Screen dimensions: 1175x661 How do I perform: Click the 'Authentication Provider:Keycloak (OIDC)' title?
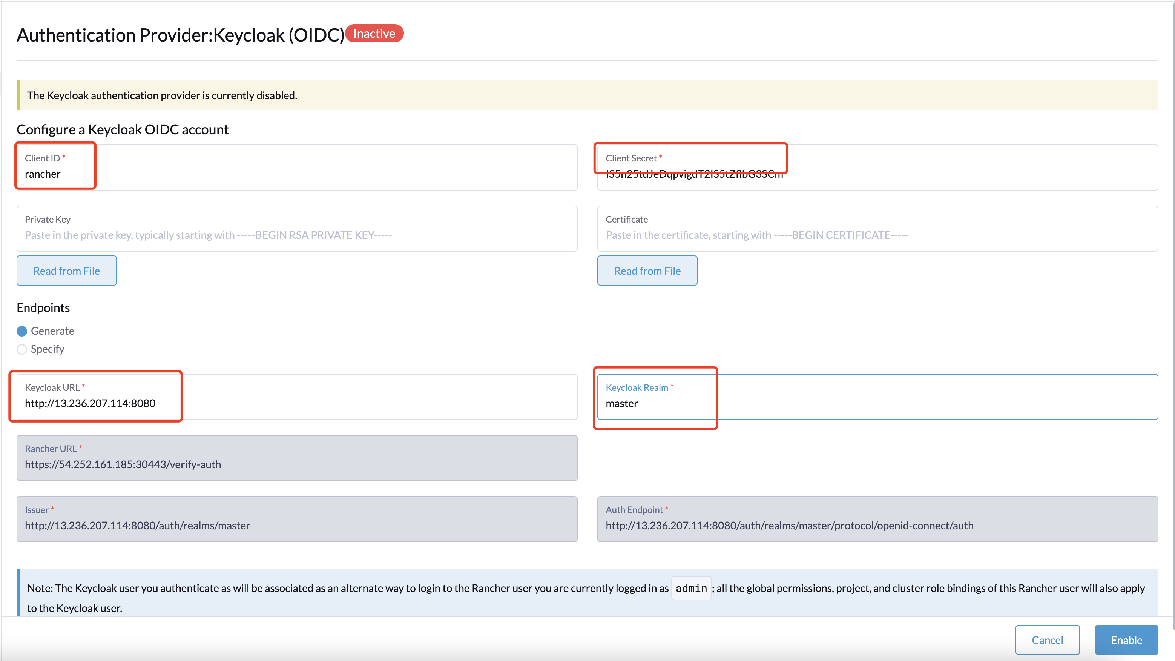pyautogui.click(x=181, y=35)
